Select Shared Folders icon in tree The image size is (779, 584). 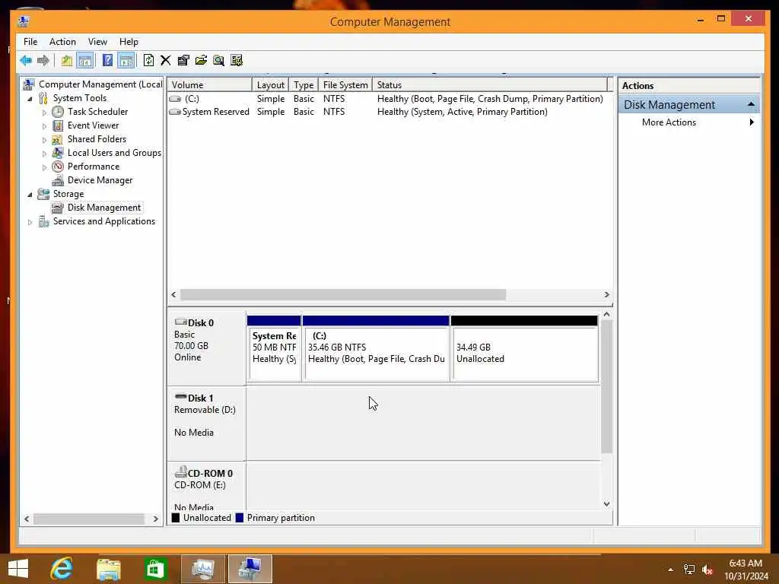pos(58,140)
